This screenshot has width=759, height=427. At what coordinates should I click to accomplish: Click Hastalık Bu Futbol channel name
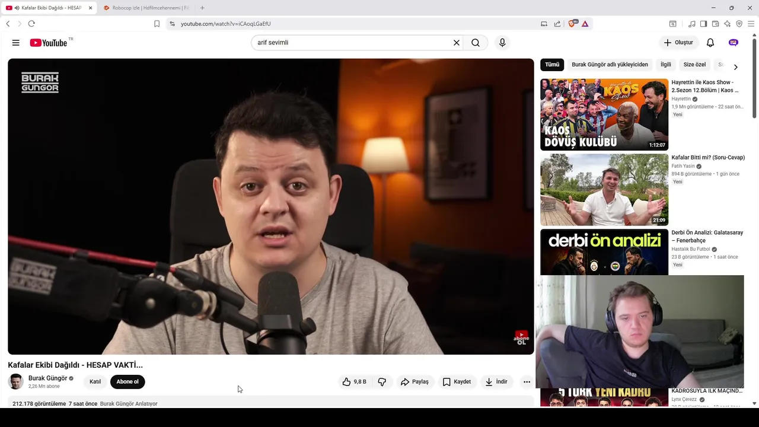pyautogui.click(x=690, y=249)
